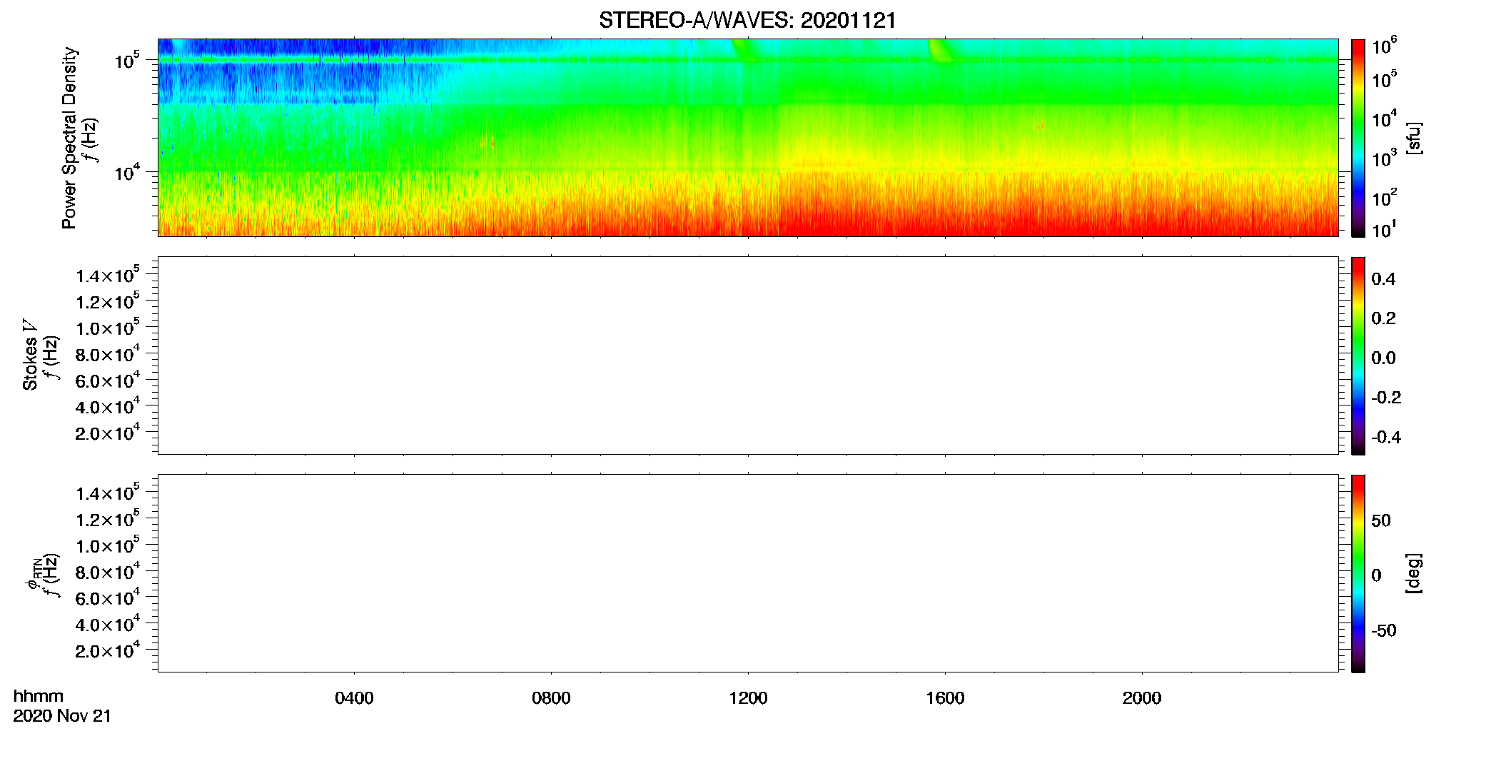Click the 0.4 label on Stokes colorbar
Screen dimensions: 1496x771
pos(1383,279)
